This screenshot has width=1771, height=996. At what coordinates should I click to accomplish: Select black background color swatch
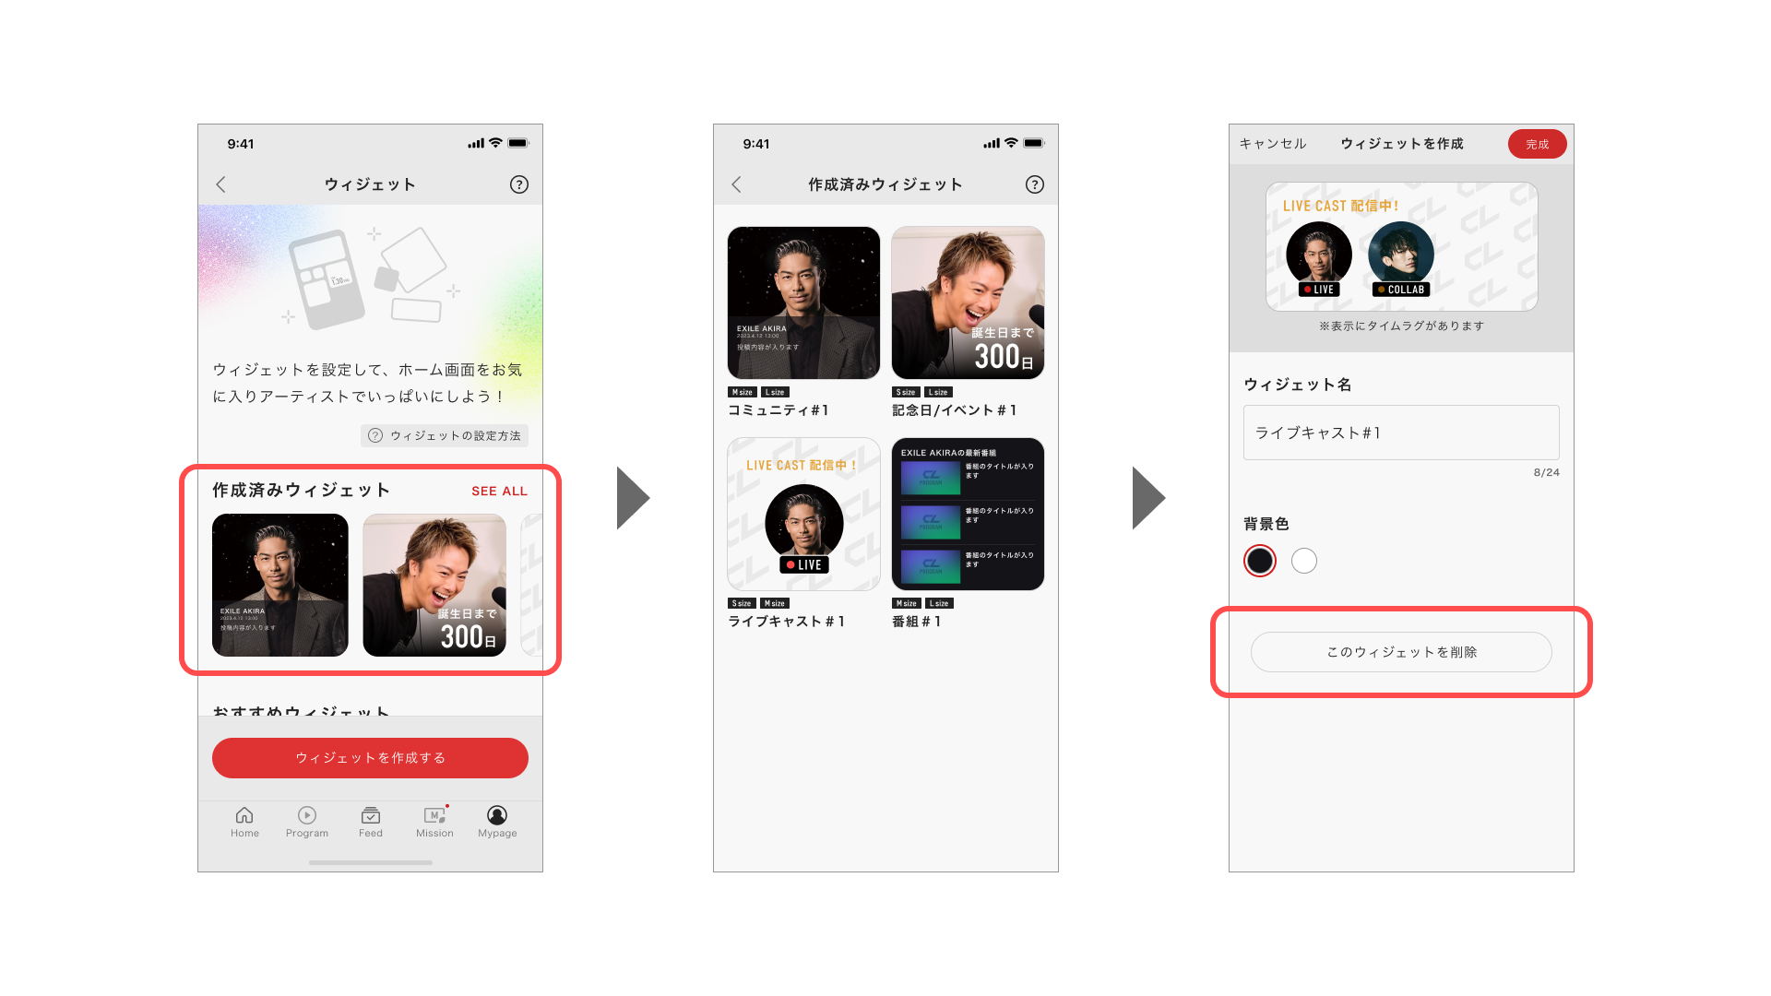click(x=1260, y=561)
